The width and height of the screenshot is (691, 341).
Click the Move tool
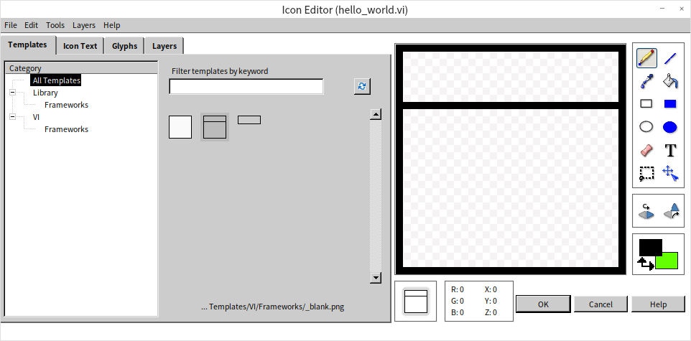(x=670, y=173)
